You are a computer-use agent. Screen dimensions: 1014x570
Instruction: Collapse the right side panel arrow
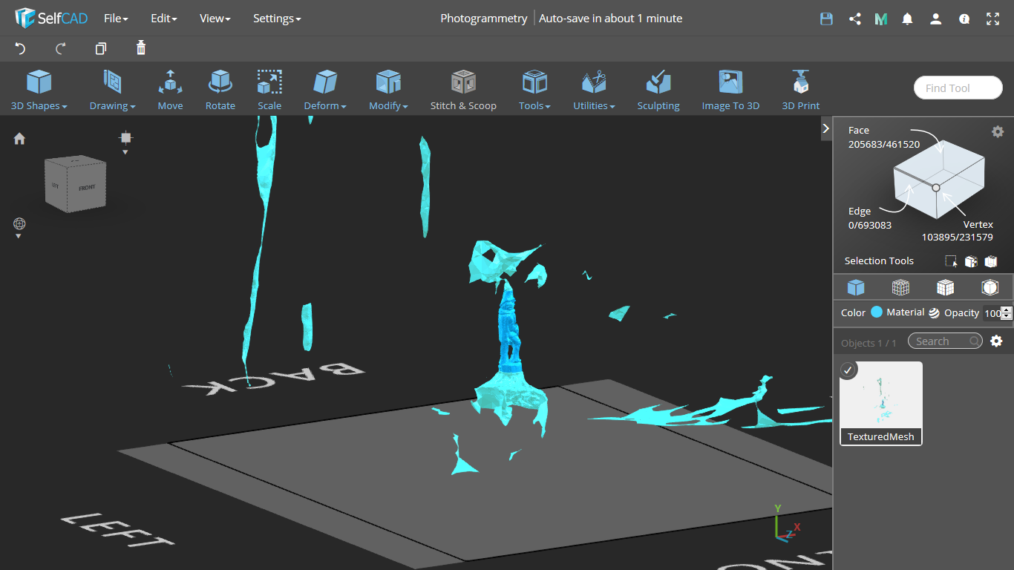(x=825, y=128)
